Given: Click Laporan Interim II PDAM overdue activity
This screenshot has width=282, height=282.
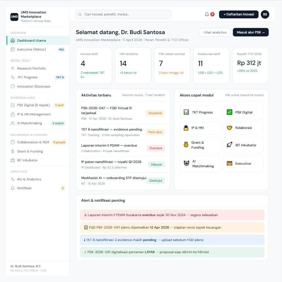Looking at the screenshot, I should (123, 148).
